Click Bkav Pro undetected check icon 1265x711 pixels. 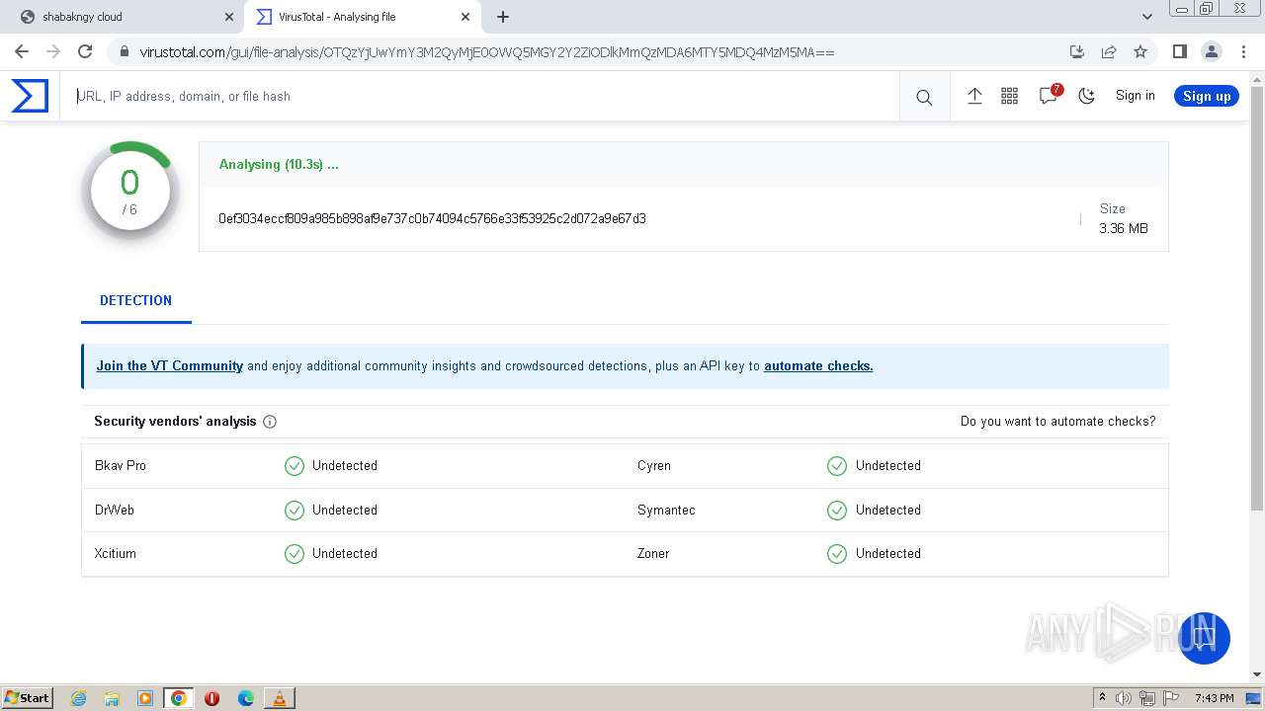(x=295, y=466)
